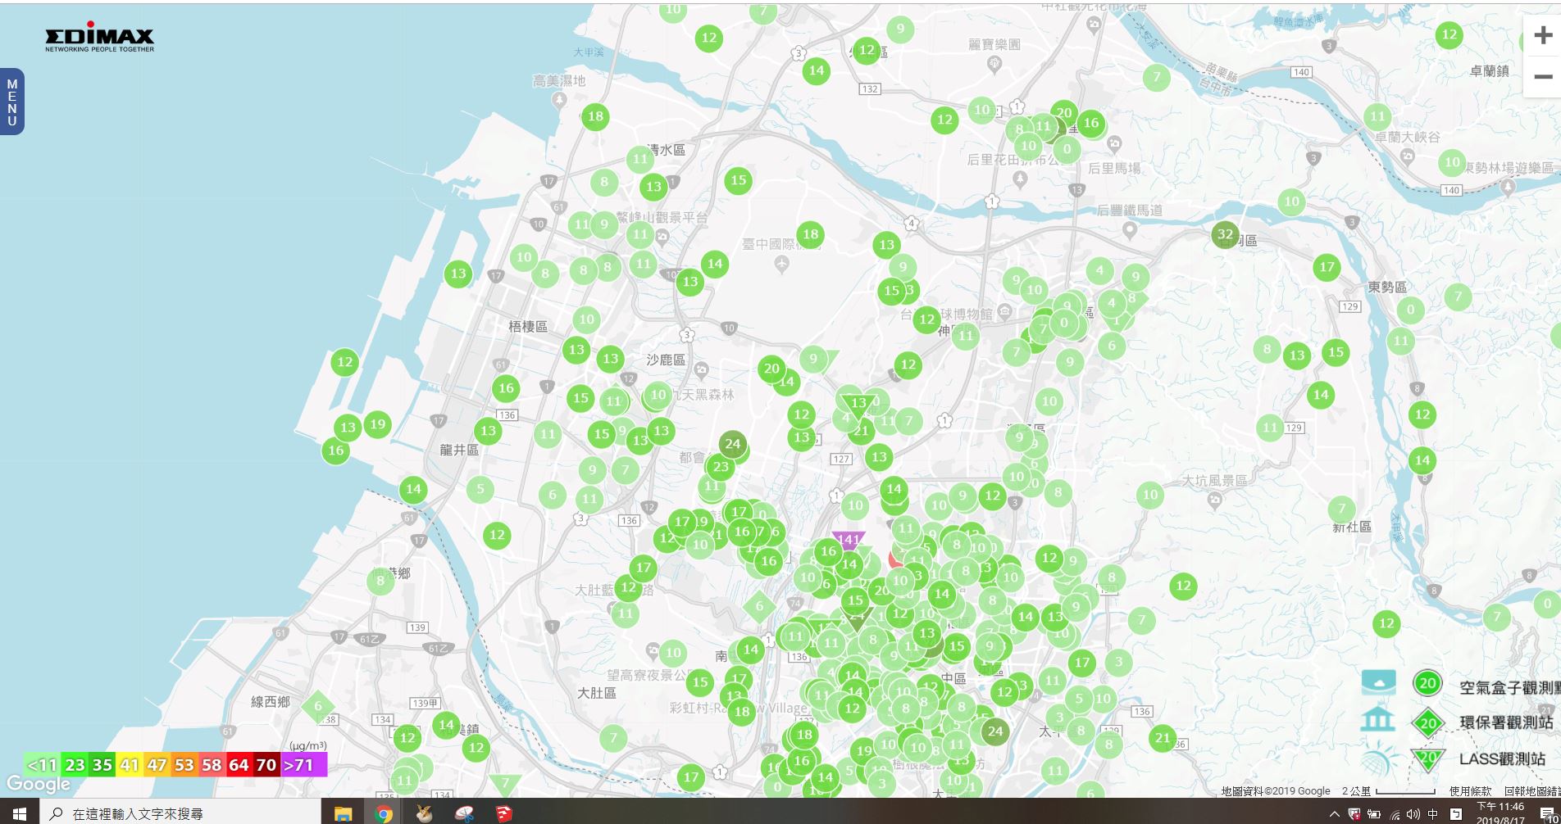The height and width of the screenshot is (824, 1561).
Task: Select the diamond 6 marker near 線西鄉
Action: 318,706
